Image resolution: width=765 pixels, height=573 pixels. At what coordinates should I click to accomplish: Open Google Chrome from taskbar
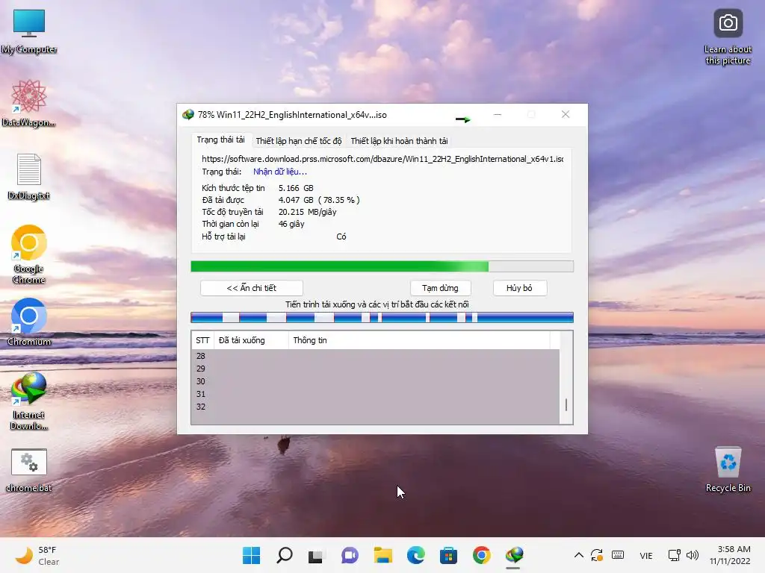pyautogui.click(x=482, y=555)
